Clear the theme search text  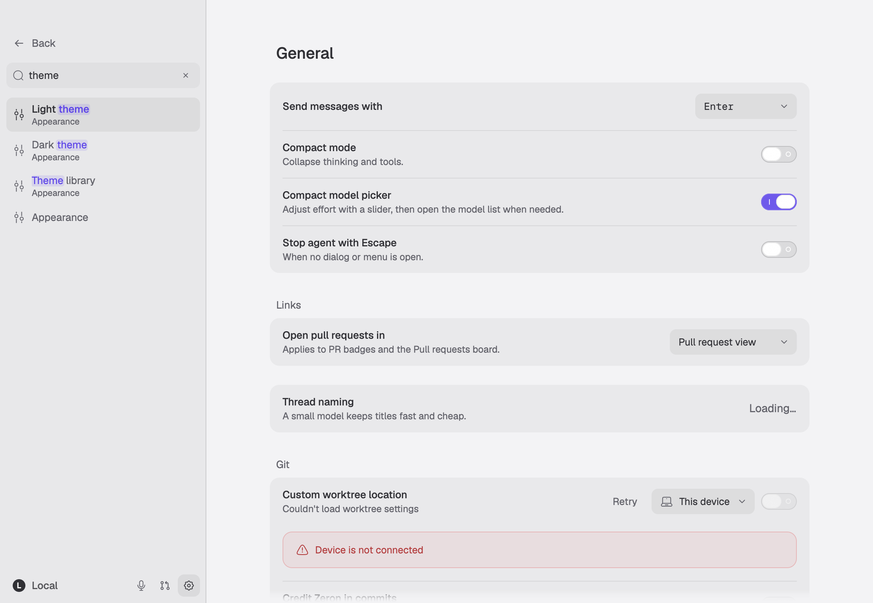pos(186,75)
